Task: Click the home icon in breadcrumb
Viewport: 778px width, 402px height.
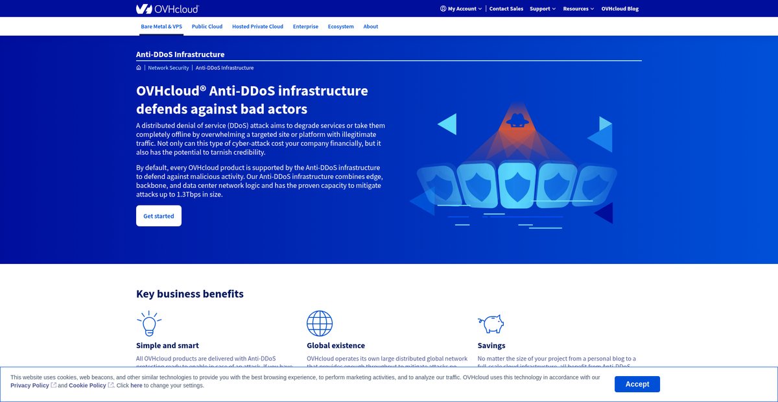Action: (x=139, y=67)
